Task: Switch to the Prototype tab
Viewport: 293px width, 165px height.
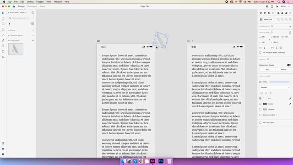Action: 32,6
